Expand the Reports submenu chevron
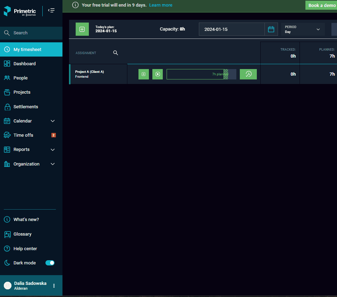Screen dimensions: 337x297 point(53,150)
